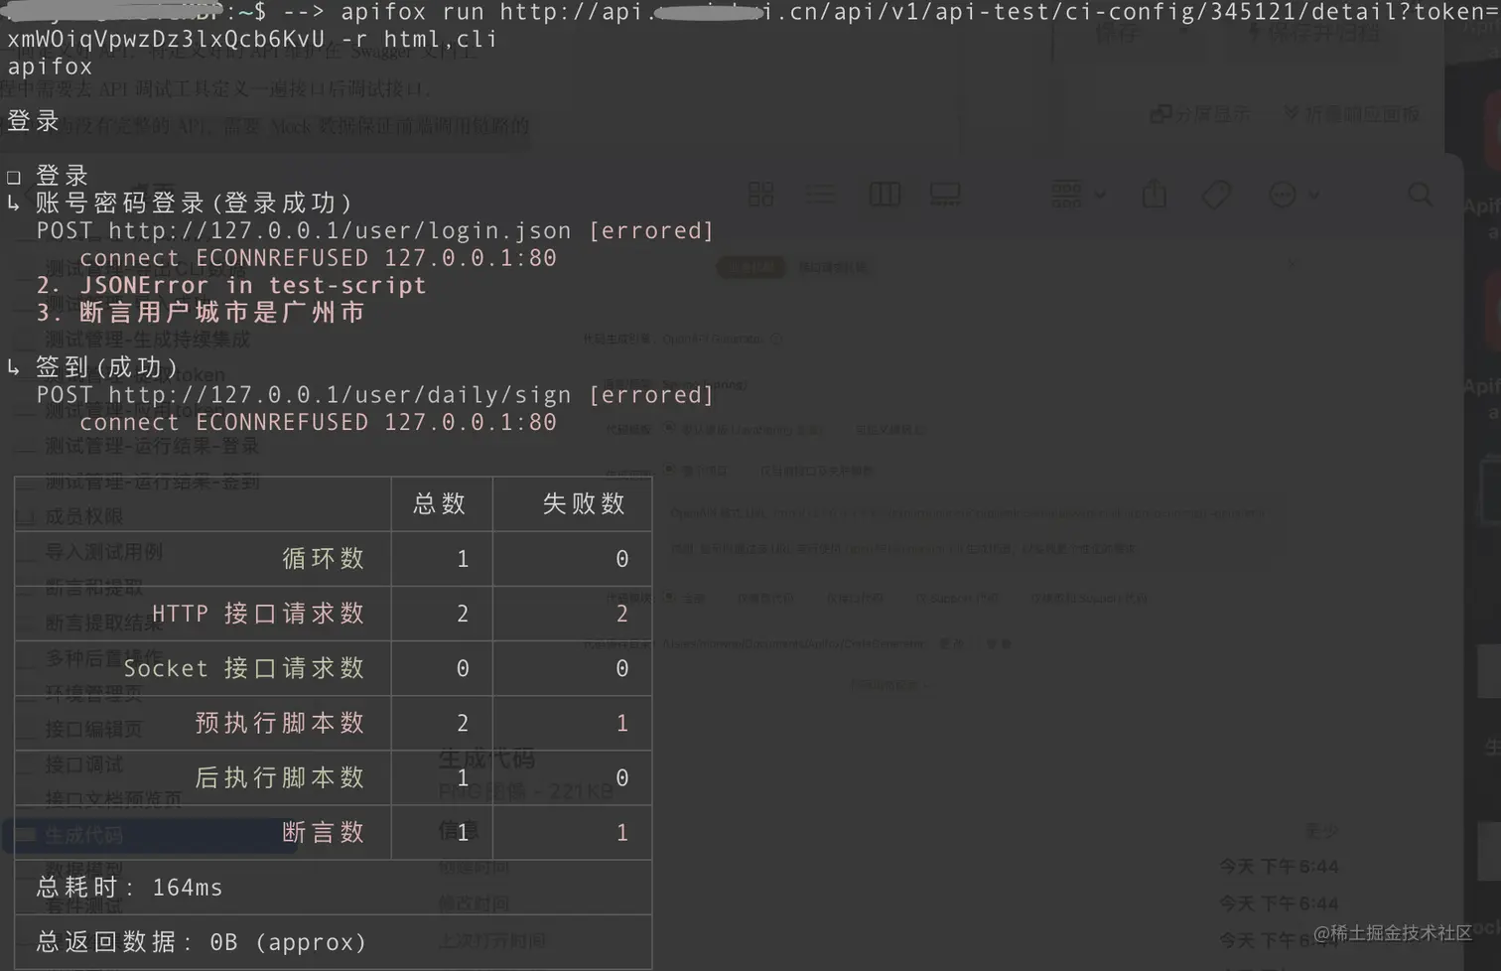Image resolution: width=1501 pixels, height=971 pixels.
Task: Click the 总耗时: 164ms line
Action: (130, 888)
